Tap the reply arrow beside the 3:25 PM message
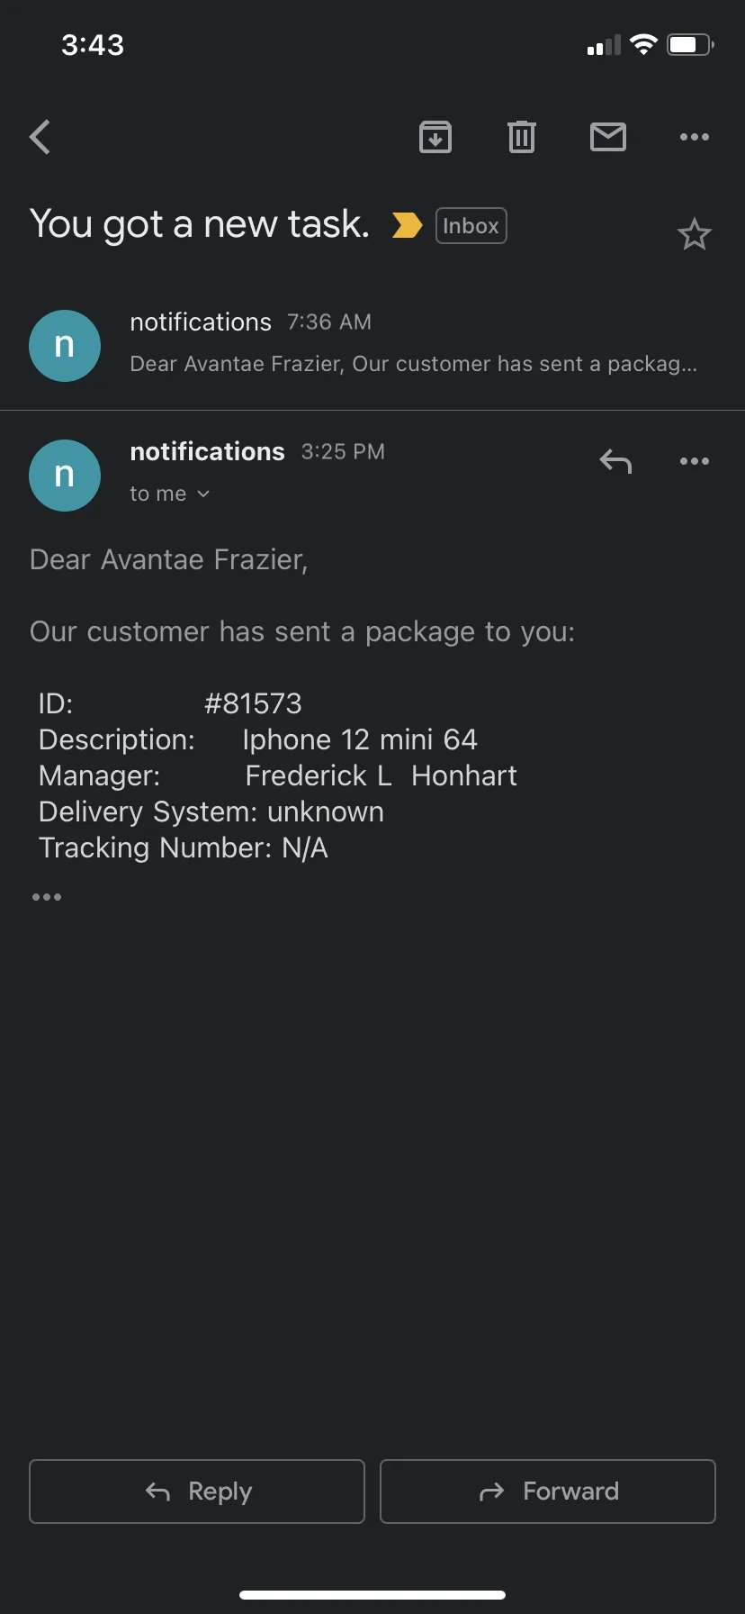The image size is (745, 1614). point(615,461)
